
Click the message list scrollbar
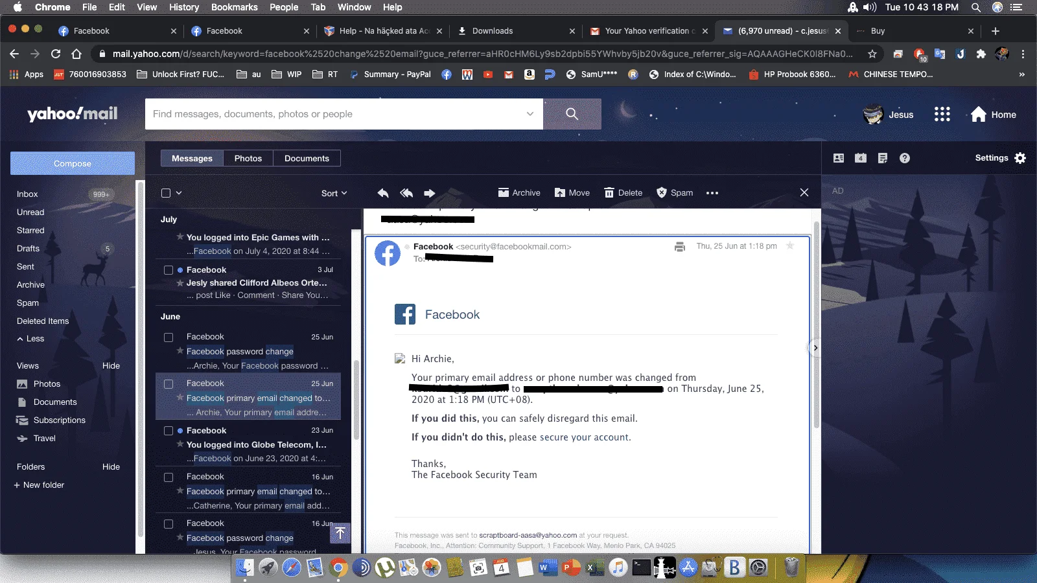click(356, 402)
